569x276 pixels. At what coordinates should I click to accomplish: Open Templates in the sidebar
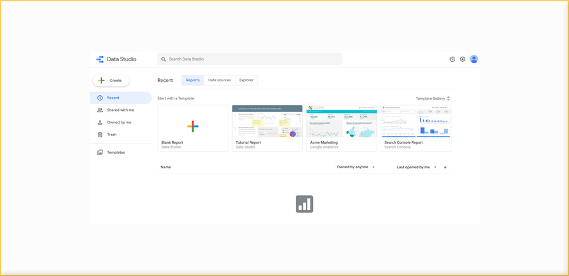(x=121, y=152)
